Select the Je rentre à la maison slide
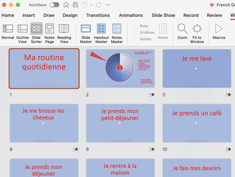This screenshot has height=177, width=235. pyautogui.click(x=120, y=168)
